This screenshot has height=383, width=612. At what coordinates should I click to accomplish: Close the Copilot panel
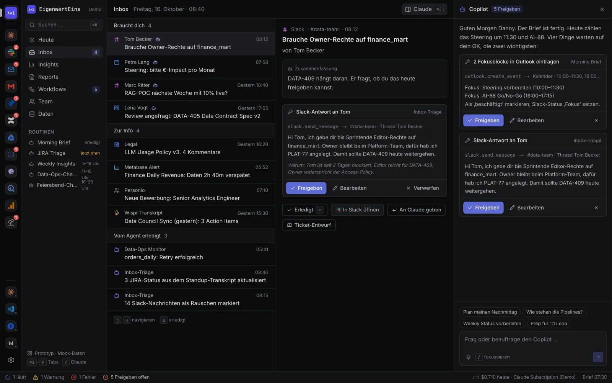(x=602, y=9)
